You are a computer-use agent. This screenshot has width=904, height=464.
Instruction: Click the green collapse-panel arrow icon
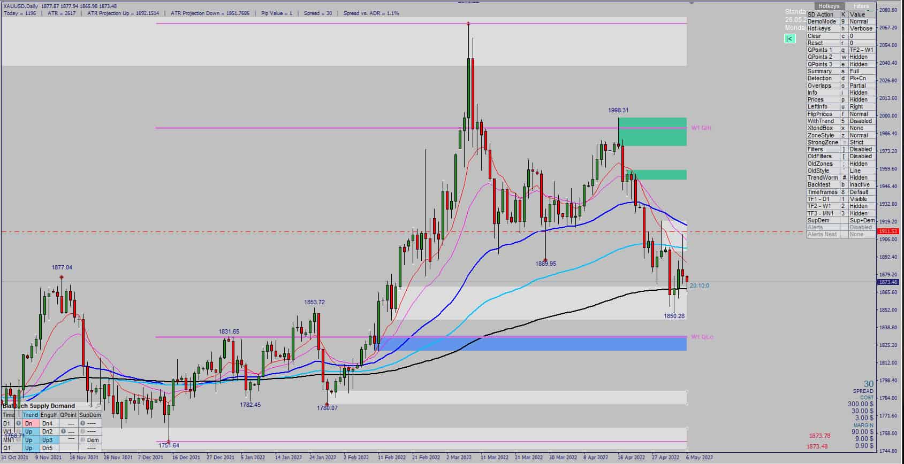coord(790,38)
